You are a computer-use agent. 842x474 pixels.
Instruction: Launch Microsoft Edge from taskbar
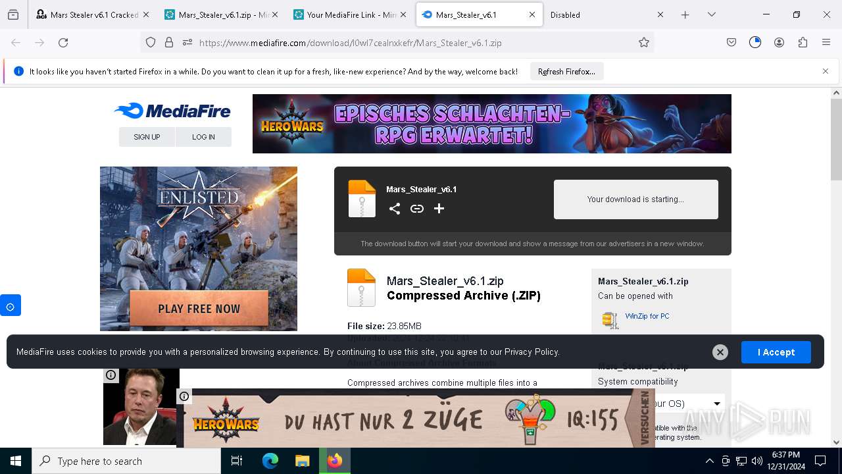pyautogui.click(x=270, y=461)
